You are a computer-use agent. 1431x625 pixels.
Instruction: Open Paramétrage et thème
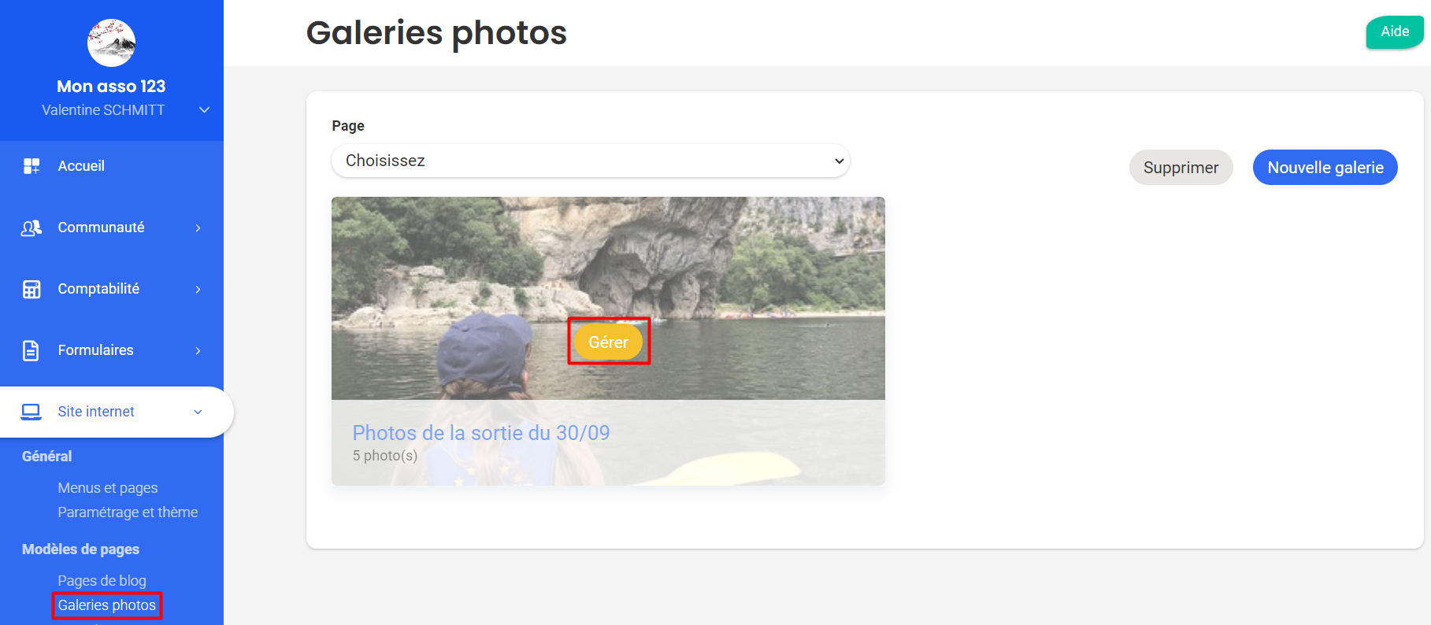[128, 512]
